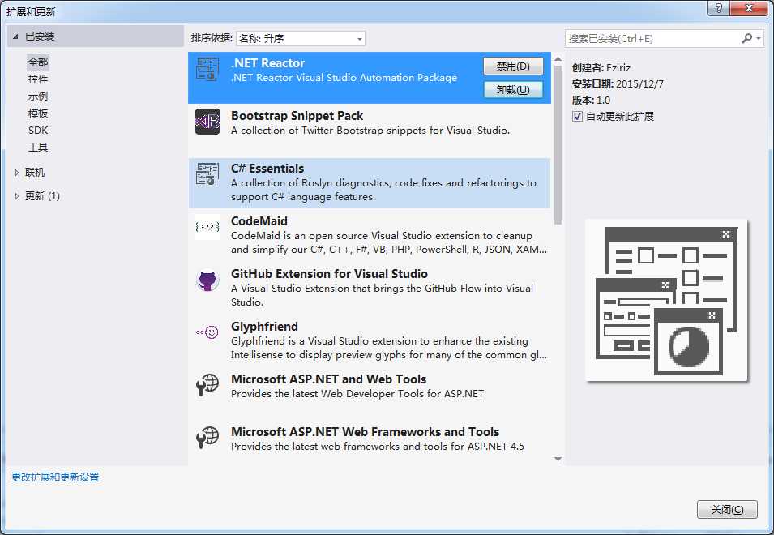Click the Bootstrap Snippet Pack icon
This screenshot has height=535, width=774.
click(207, 122)
